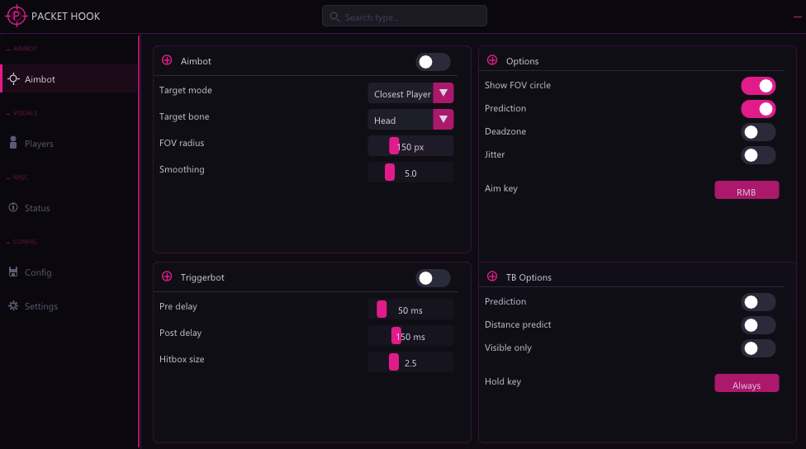
Task: Click the Always hold key button
Action: click(747, 383)
